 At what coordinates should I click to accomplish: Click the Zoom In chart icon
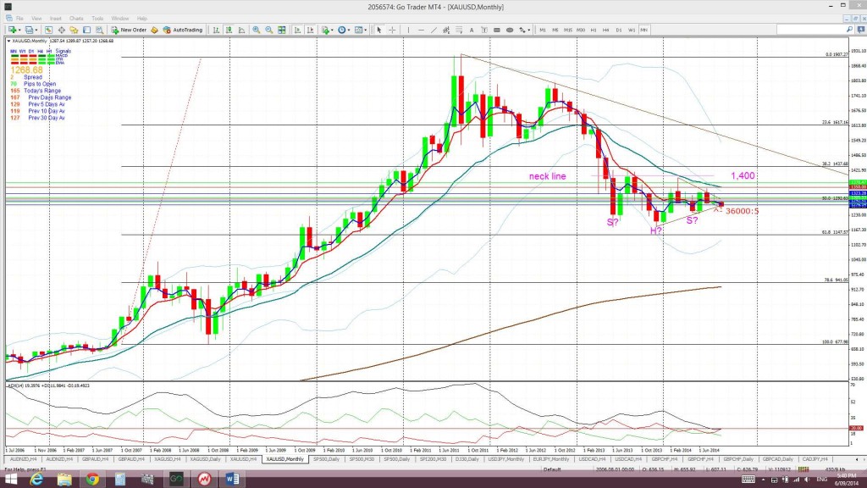click(x=256, y=30)
